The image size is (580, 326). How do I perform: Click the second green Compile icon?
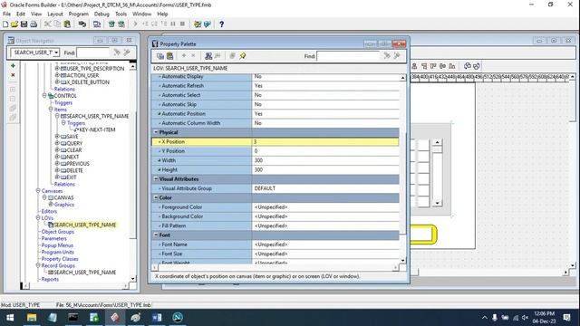tap(121, 24)
